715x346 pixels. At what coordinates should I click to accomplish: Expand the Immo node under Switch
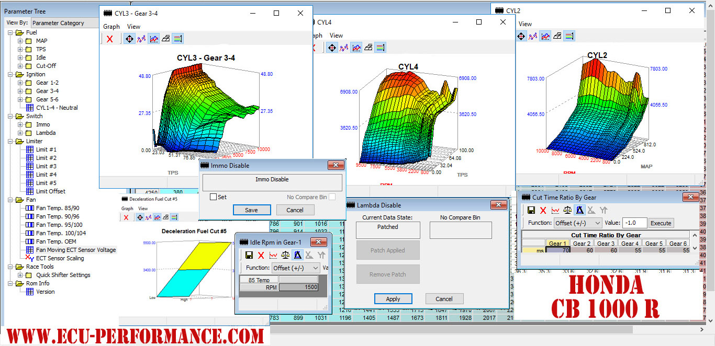click(21, 124)
